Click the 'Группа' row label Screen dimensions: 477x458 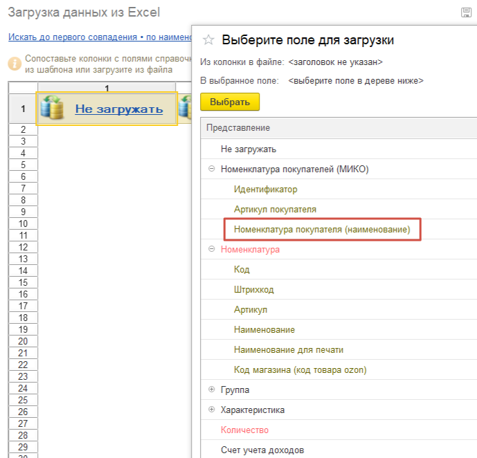coord(235,390)
